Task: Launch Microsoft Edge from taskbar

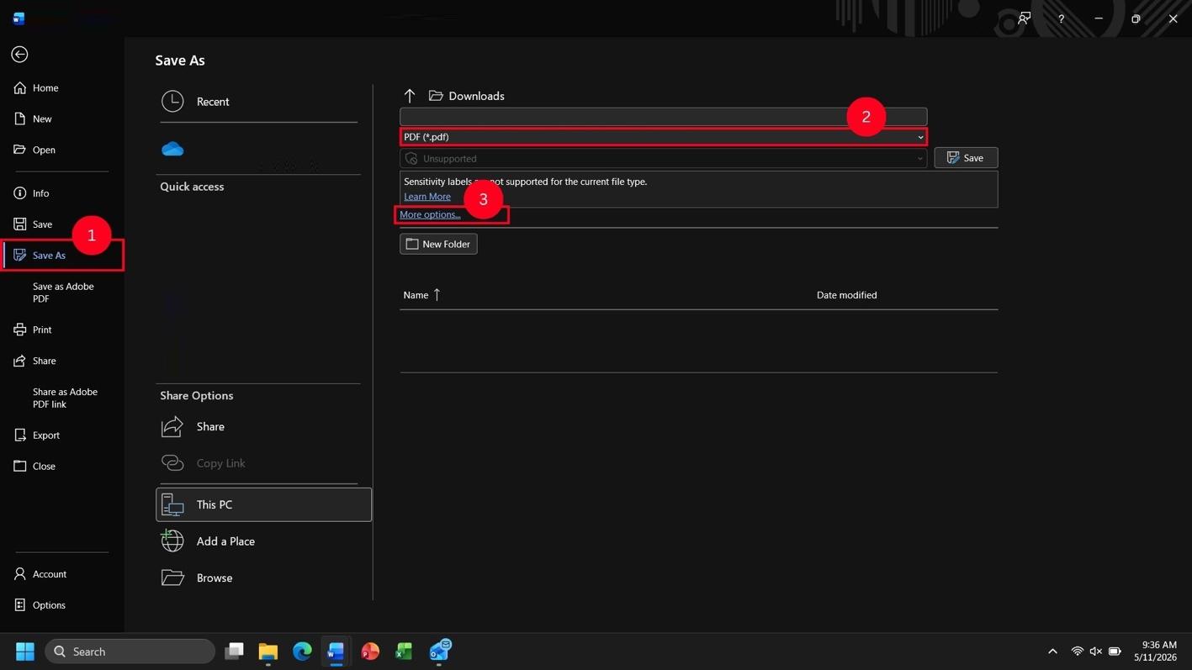Action: pyautogui.click(x=302, y=652)
